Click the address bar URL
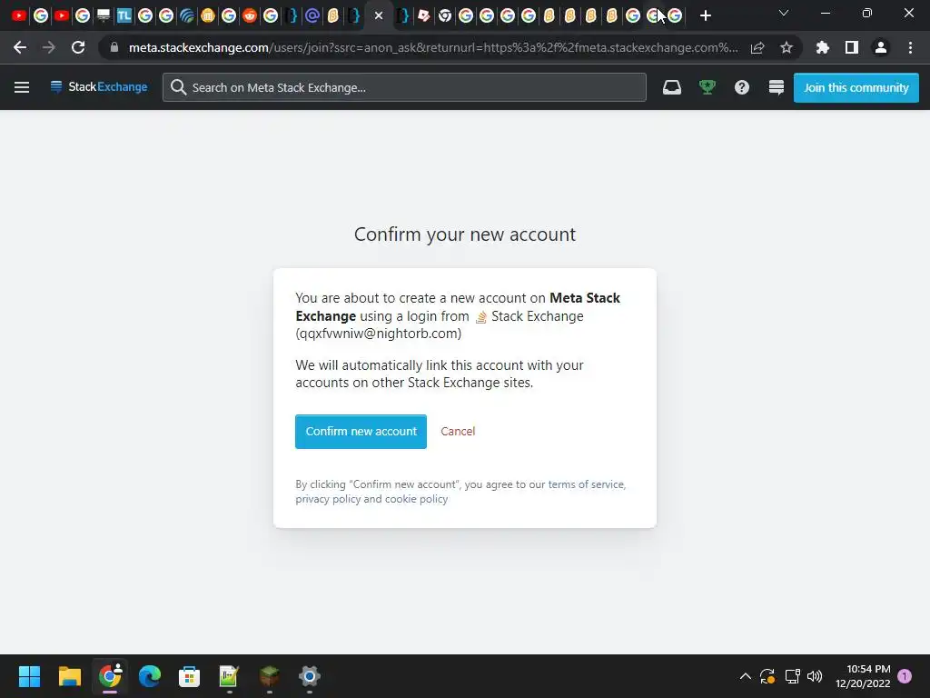Viewport: 930px width, 698px height. pos(433,47)
